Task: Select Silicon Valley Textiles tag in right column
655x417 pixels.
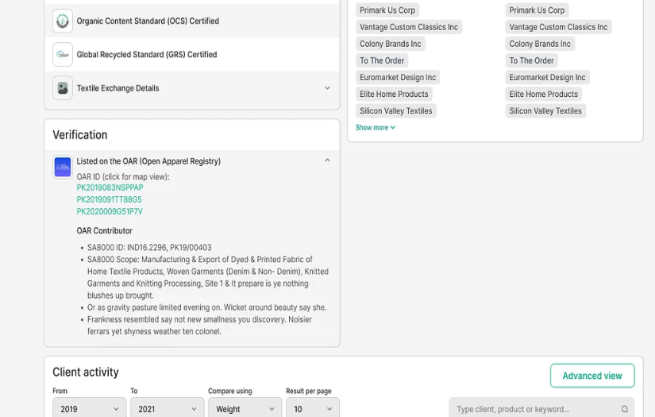Action: point(545,110)
